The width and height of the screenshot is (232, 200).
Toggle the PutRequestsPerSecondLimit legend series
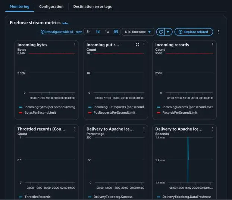(112, 113)
